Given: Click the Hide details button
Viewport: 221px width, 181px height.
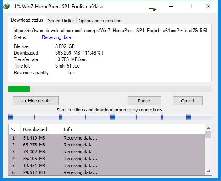Looking at the screenshot, I should 36,101.
